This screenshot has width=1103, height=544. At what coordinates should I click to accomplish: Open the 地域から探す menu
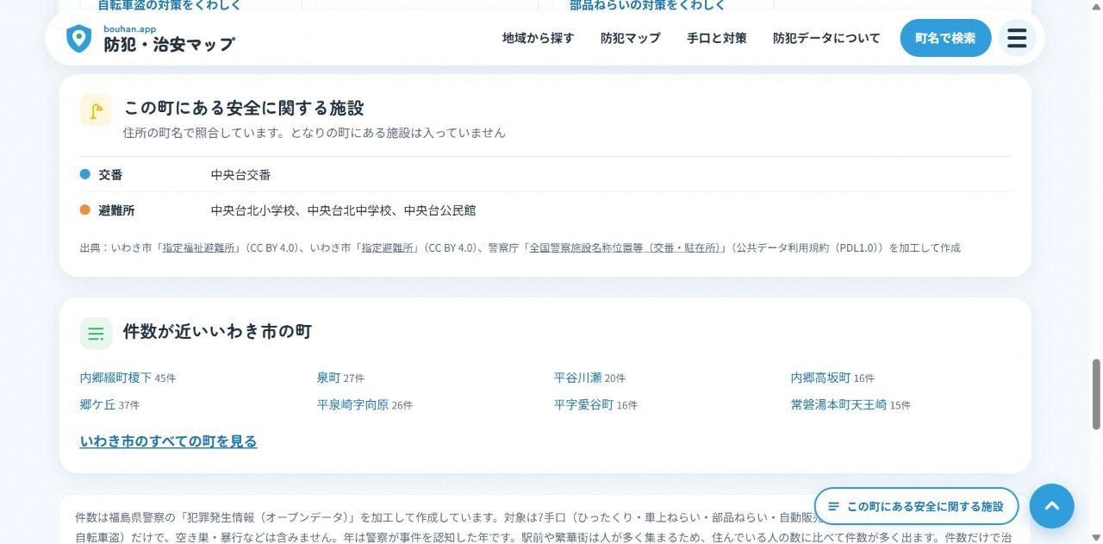(538, 38)
